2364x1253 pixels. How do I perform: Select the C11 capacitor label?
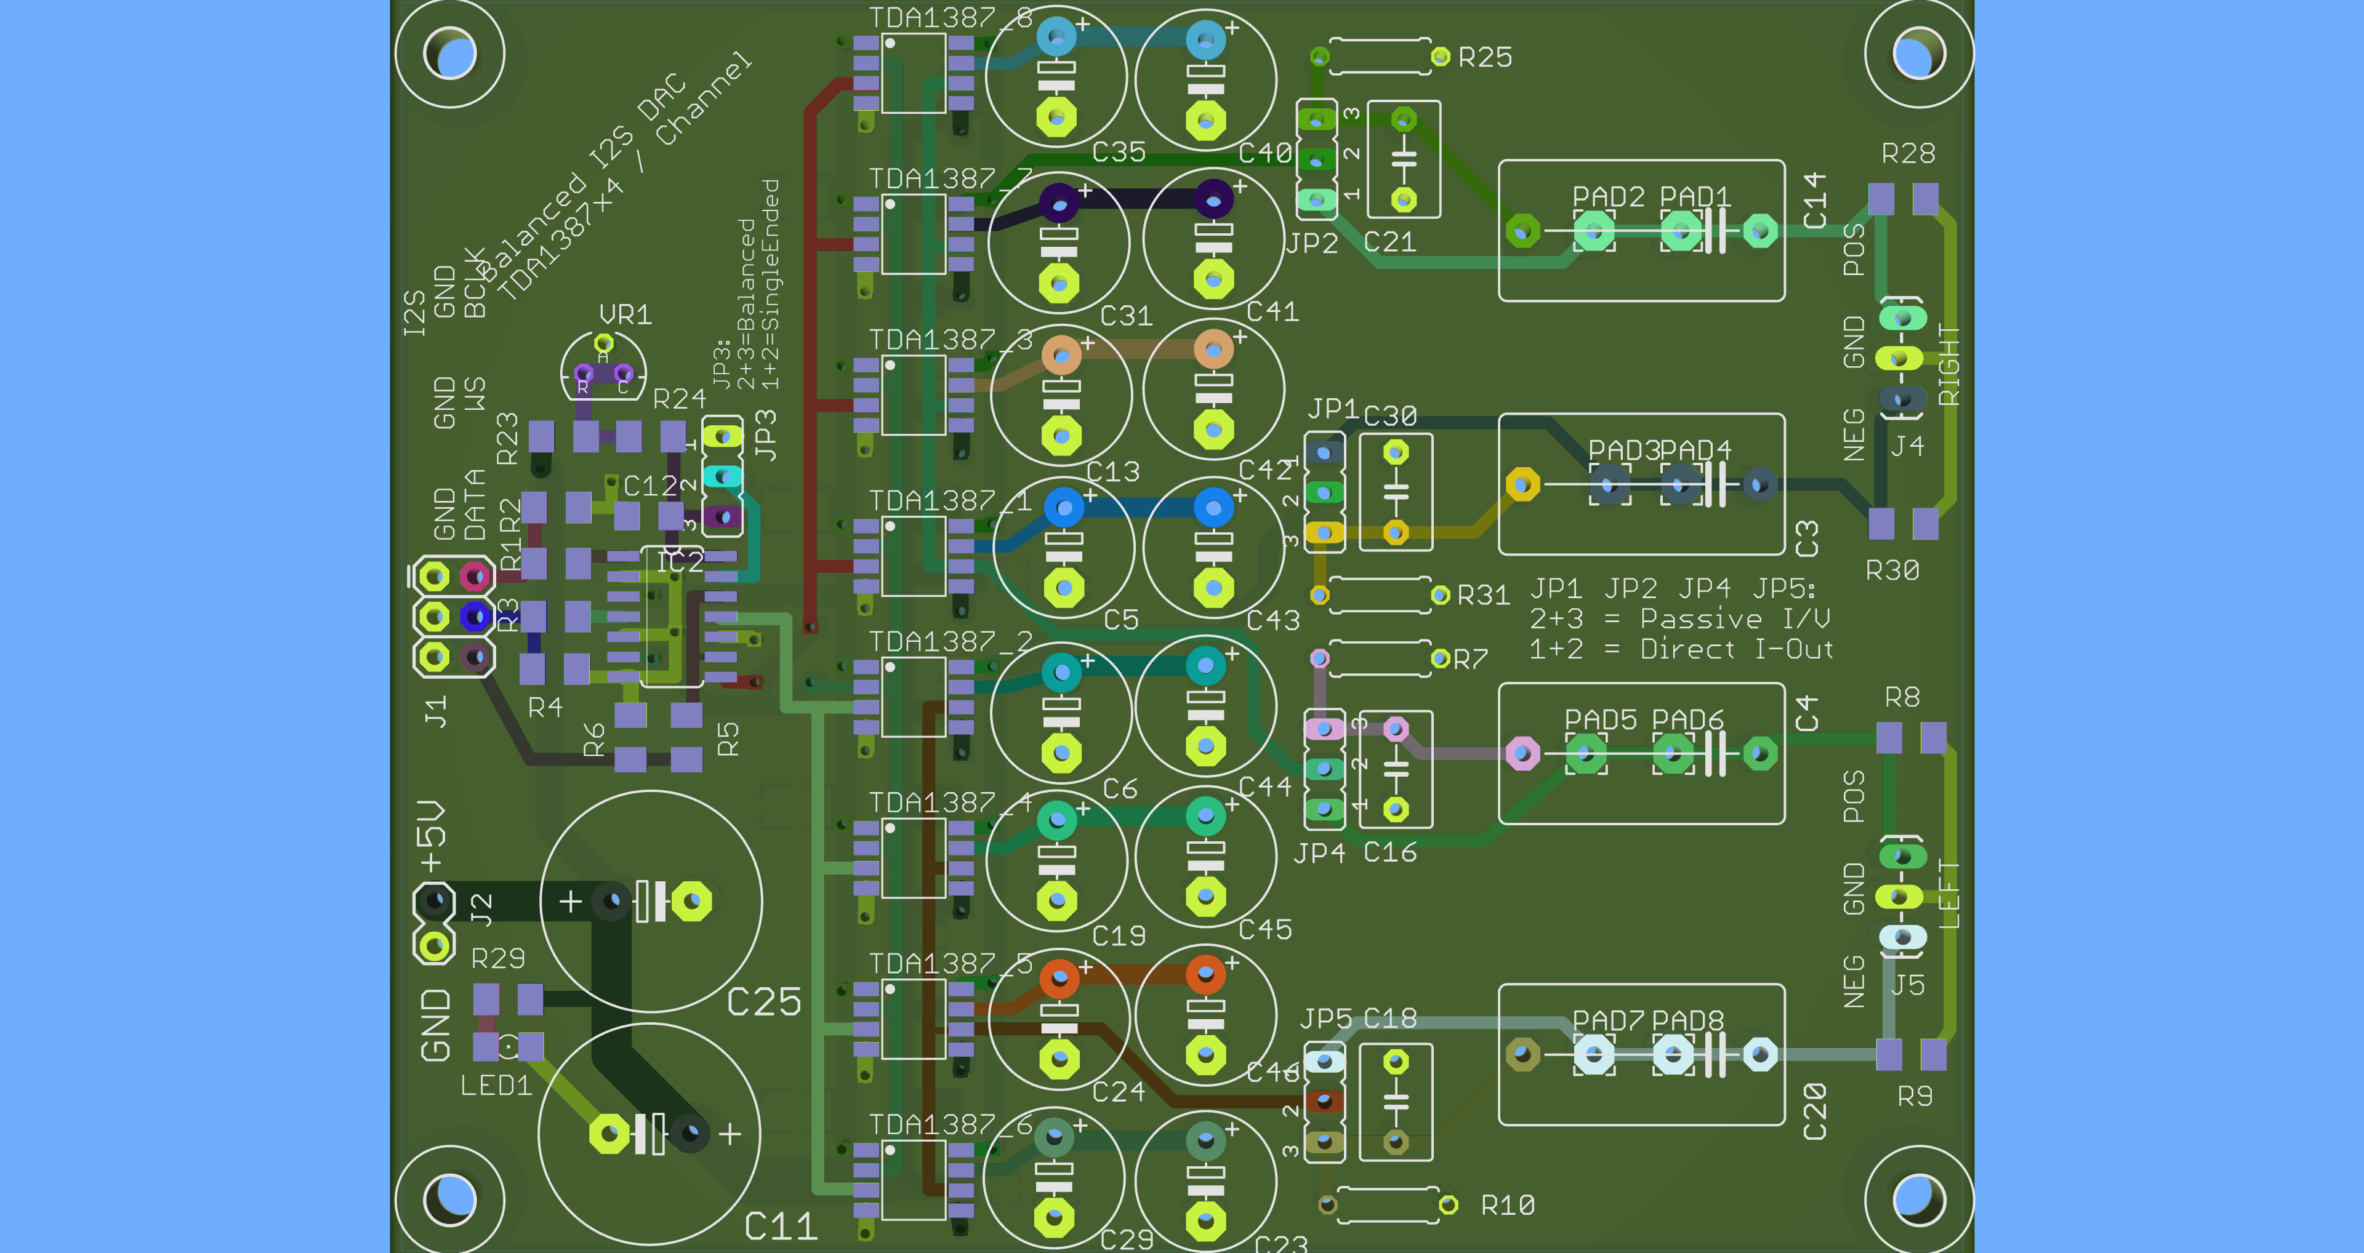(780, 1227)
